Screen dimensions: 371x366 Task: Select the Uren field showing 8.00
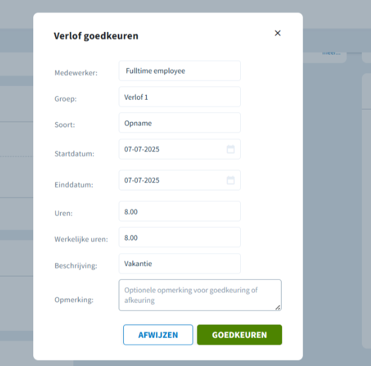(179, 211)
